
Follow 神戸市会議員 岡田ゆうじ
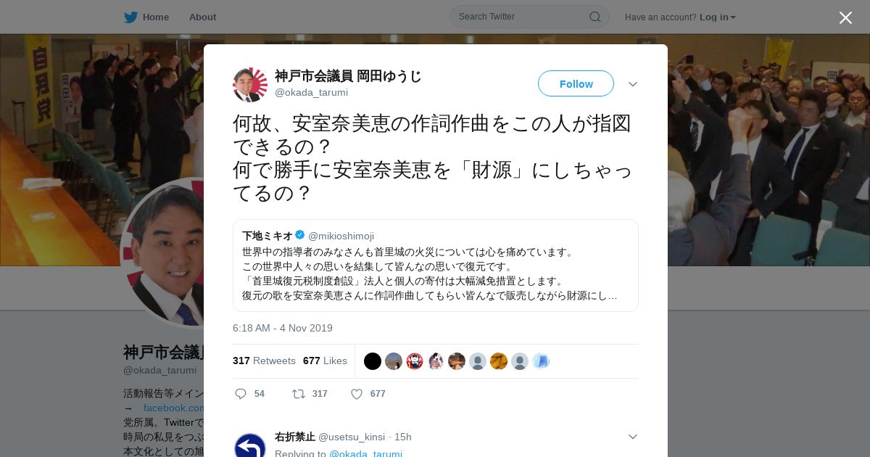[x=576, y=83]
